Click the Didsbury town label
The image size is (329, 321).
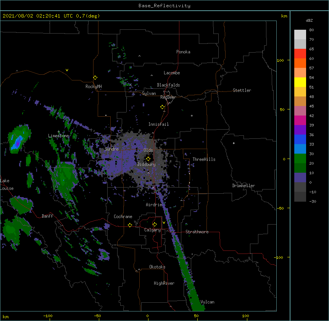tap(146, 164)
